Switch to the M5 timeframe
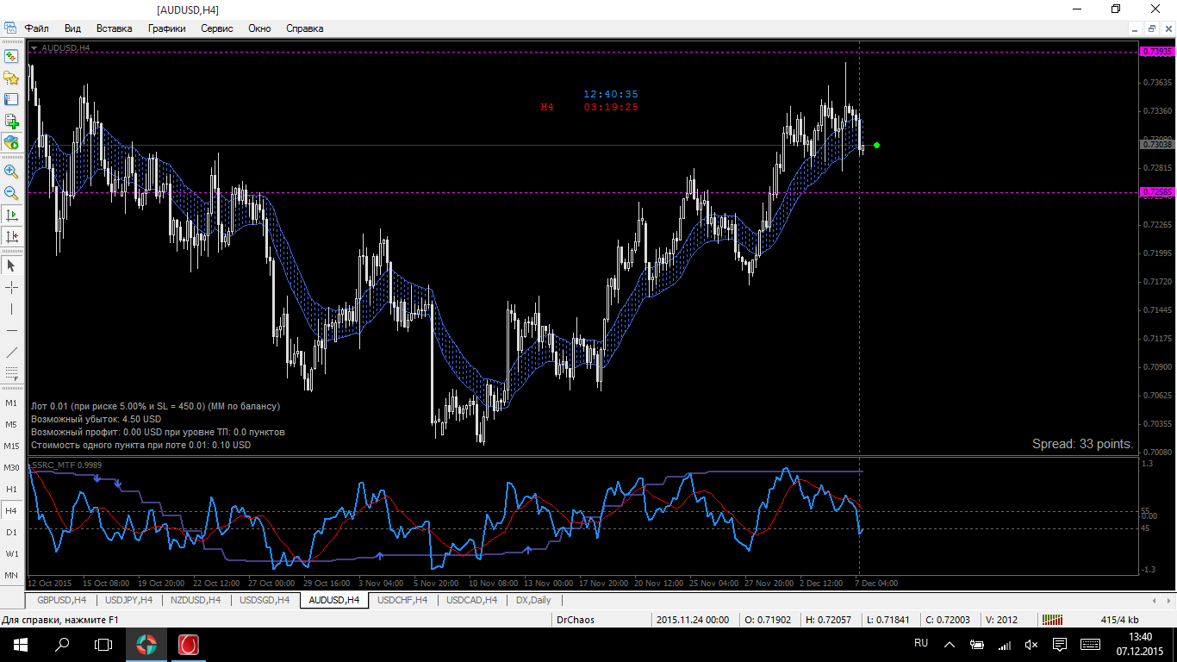The image size is (1177, 662). (x=11, y=424)
